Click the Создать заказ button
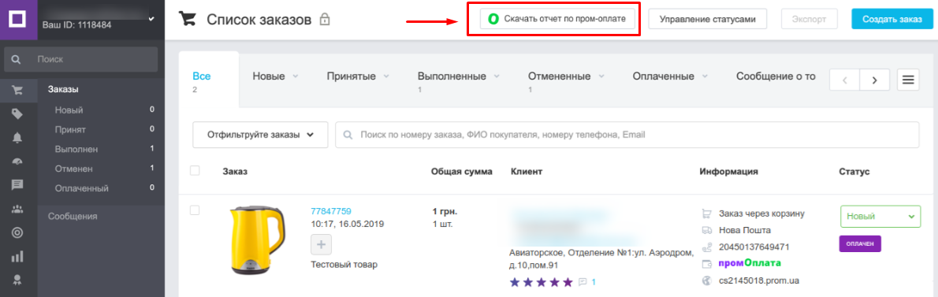 [x=892, y=19]
